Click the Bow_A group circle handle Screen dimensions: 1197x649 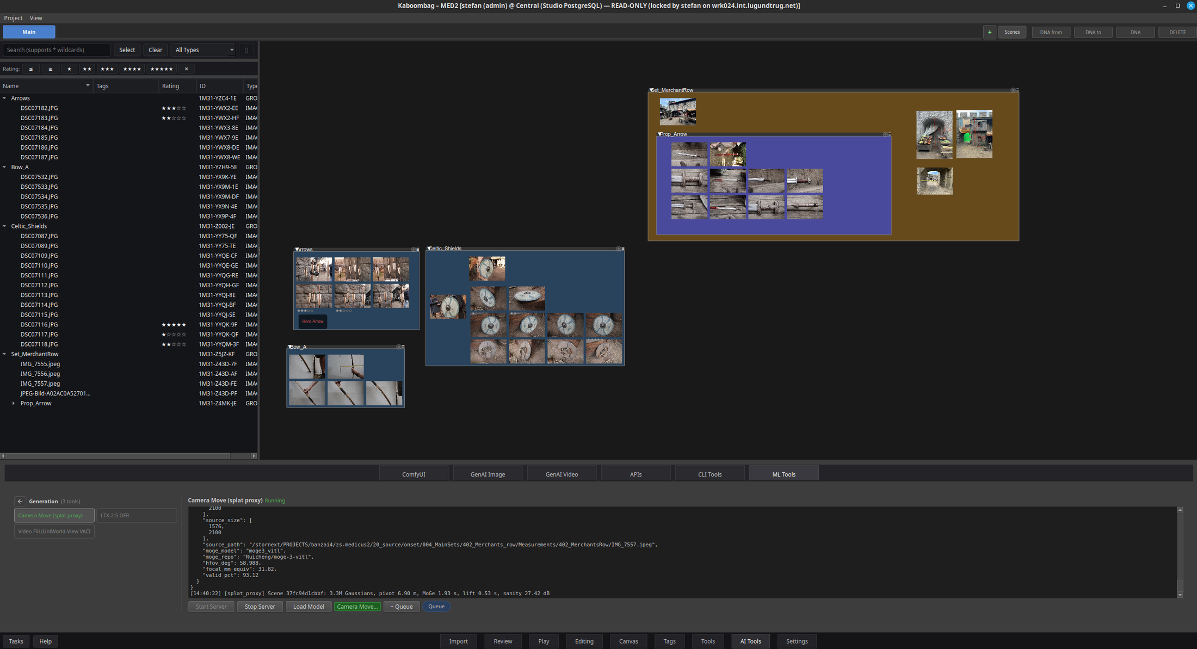pos(399,347)
